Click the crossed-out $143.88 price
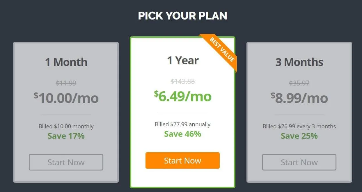The height and width of the screenshot is (192, 362). (x=183, y=81)
